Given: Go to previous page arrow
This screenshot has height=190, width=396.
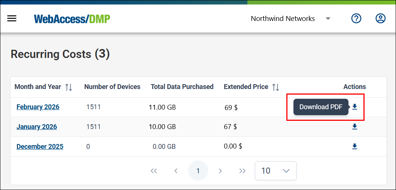Looking at the screenshot, I should (x=176, y=171).
